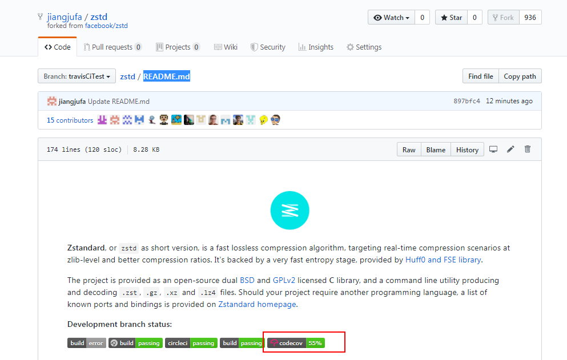Open the jiangjufa user profile link
The width and height of the screenshot is (567, 360).
(x=65, y=17)
